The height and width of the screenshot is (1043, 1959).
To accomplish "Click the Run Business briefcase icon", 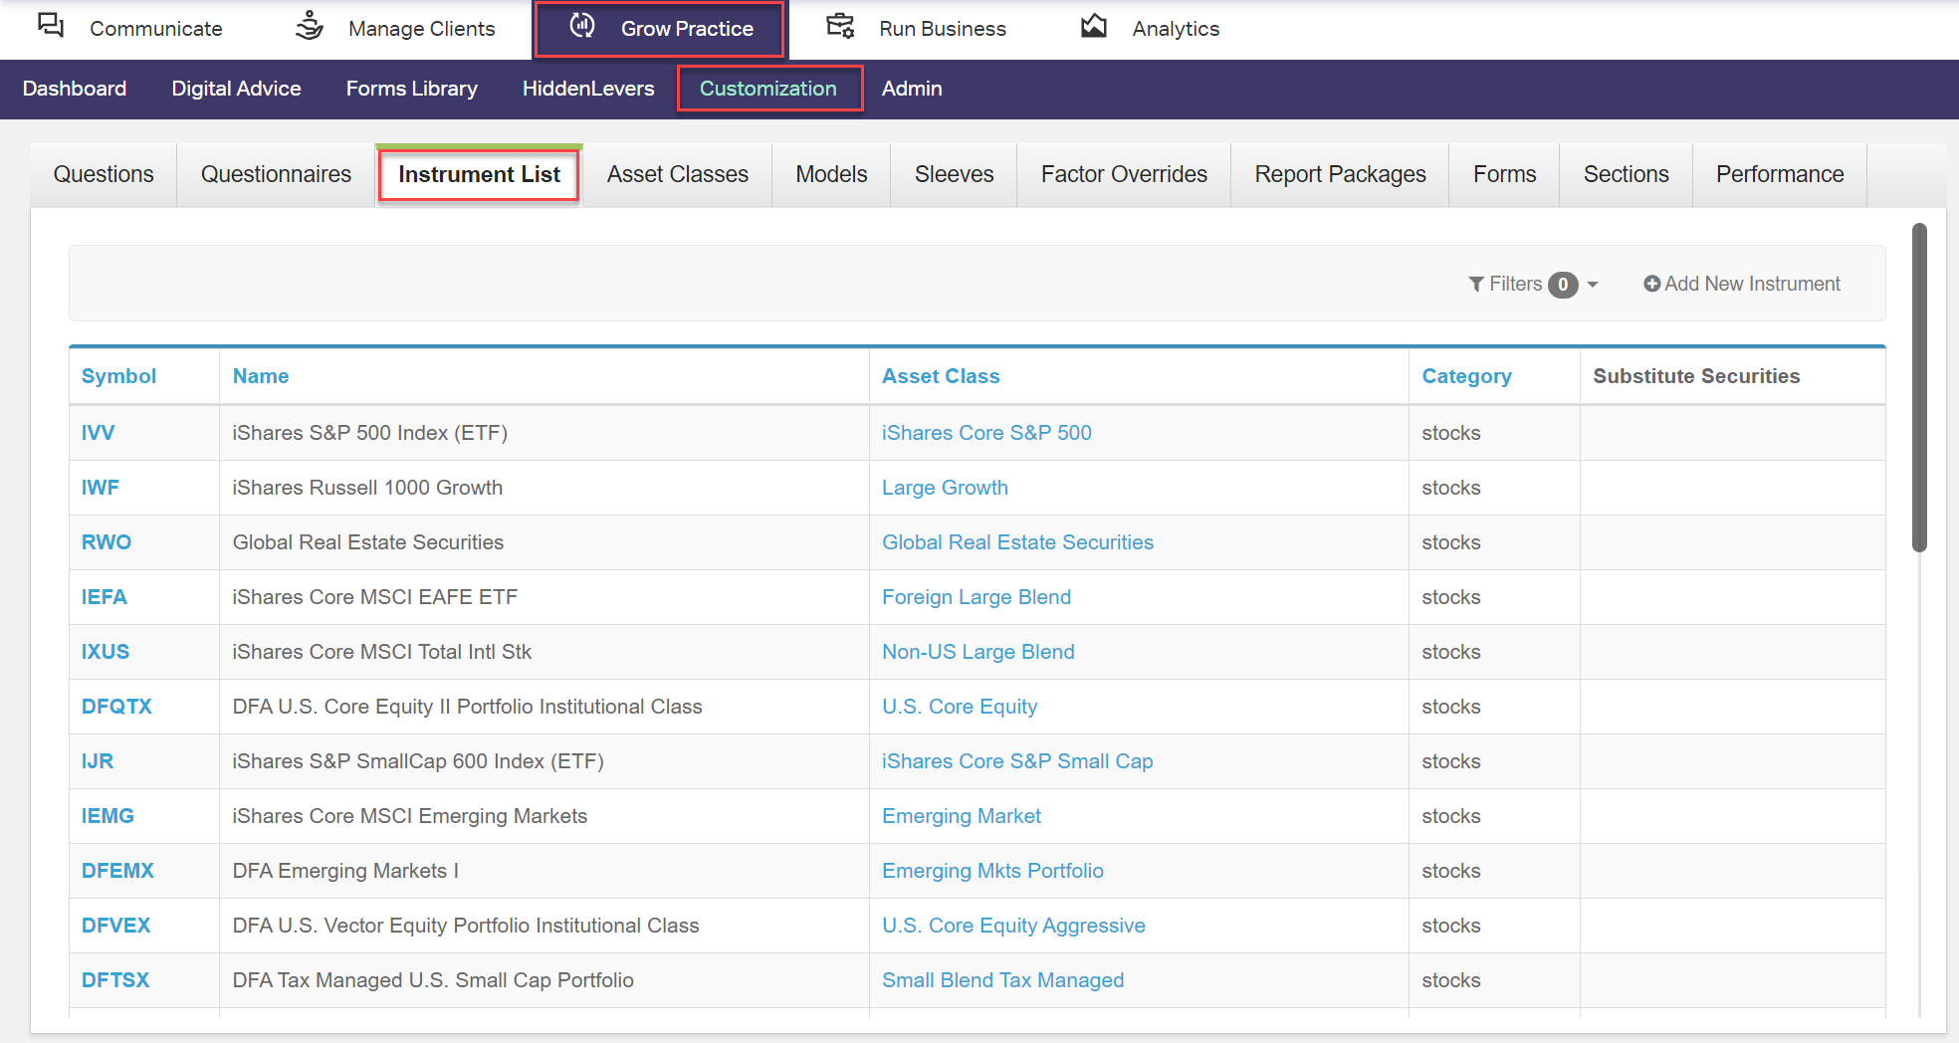I will click(x=841, y=26).
